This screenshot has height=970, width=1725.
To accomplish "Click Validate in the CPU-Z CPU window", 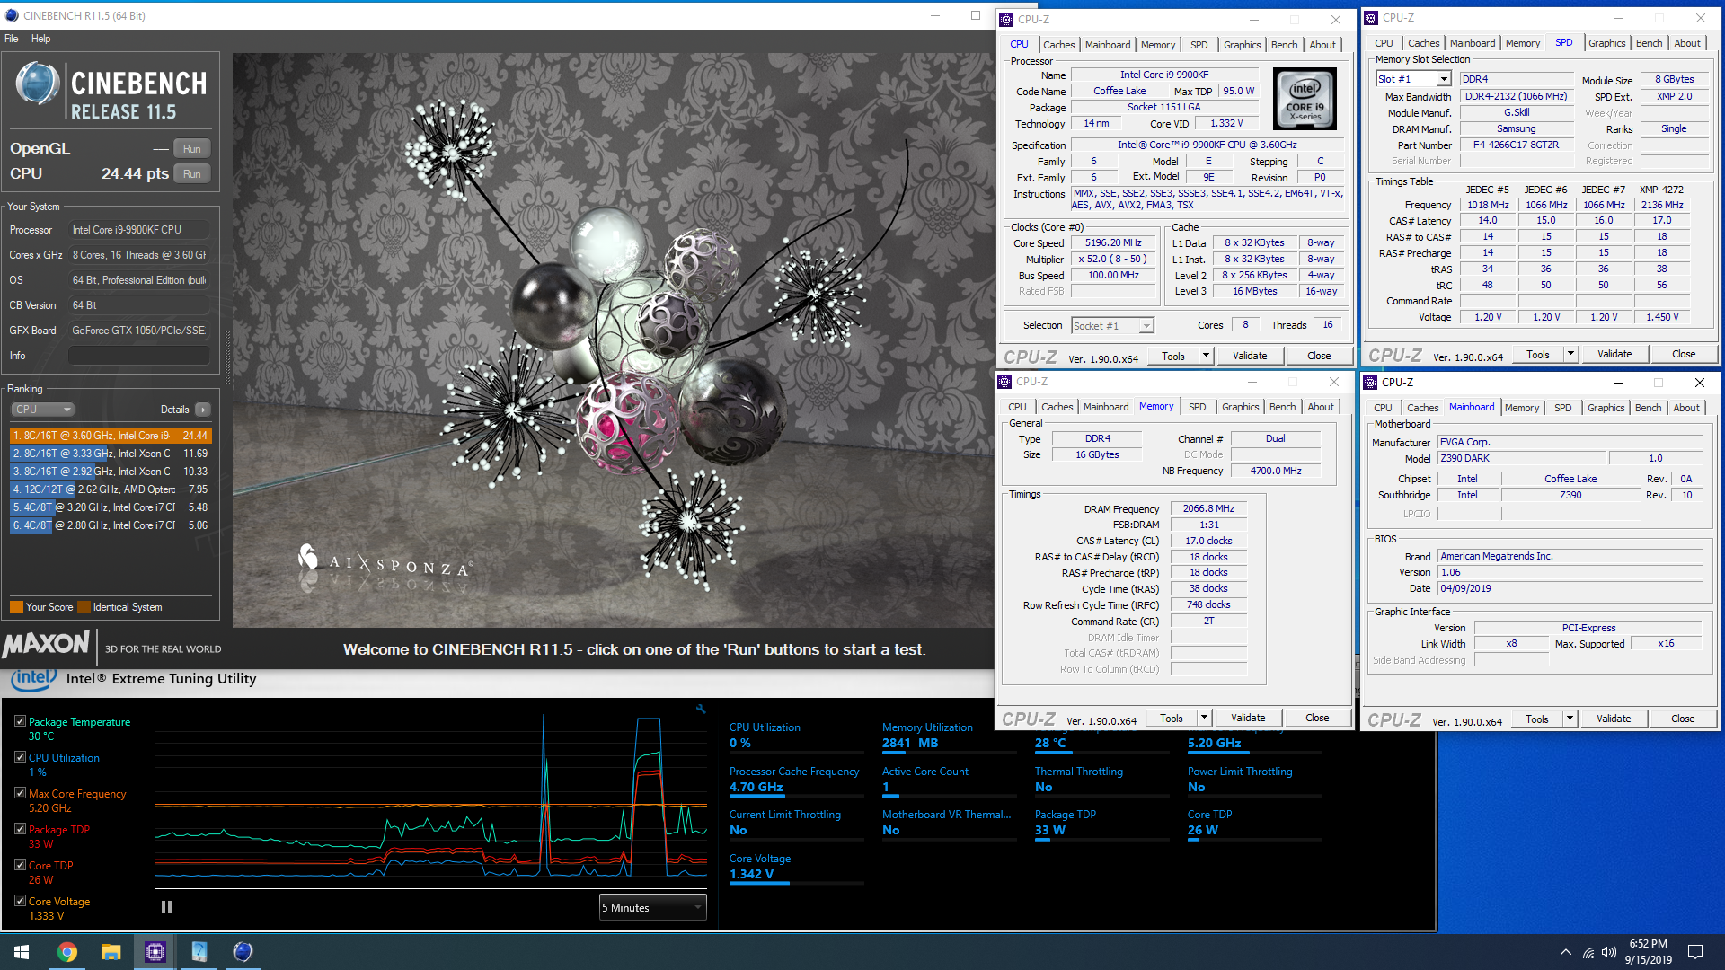I will pos(1250,357).
